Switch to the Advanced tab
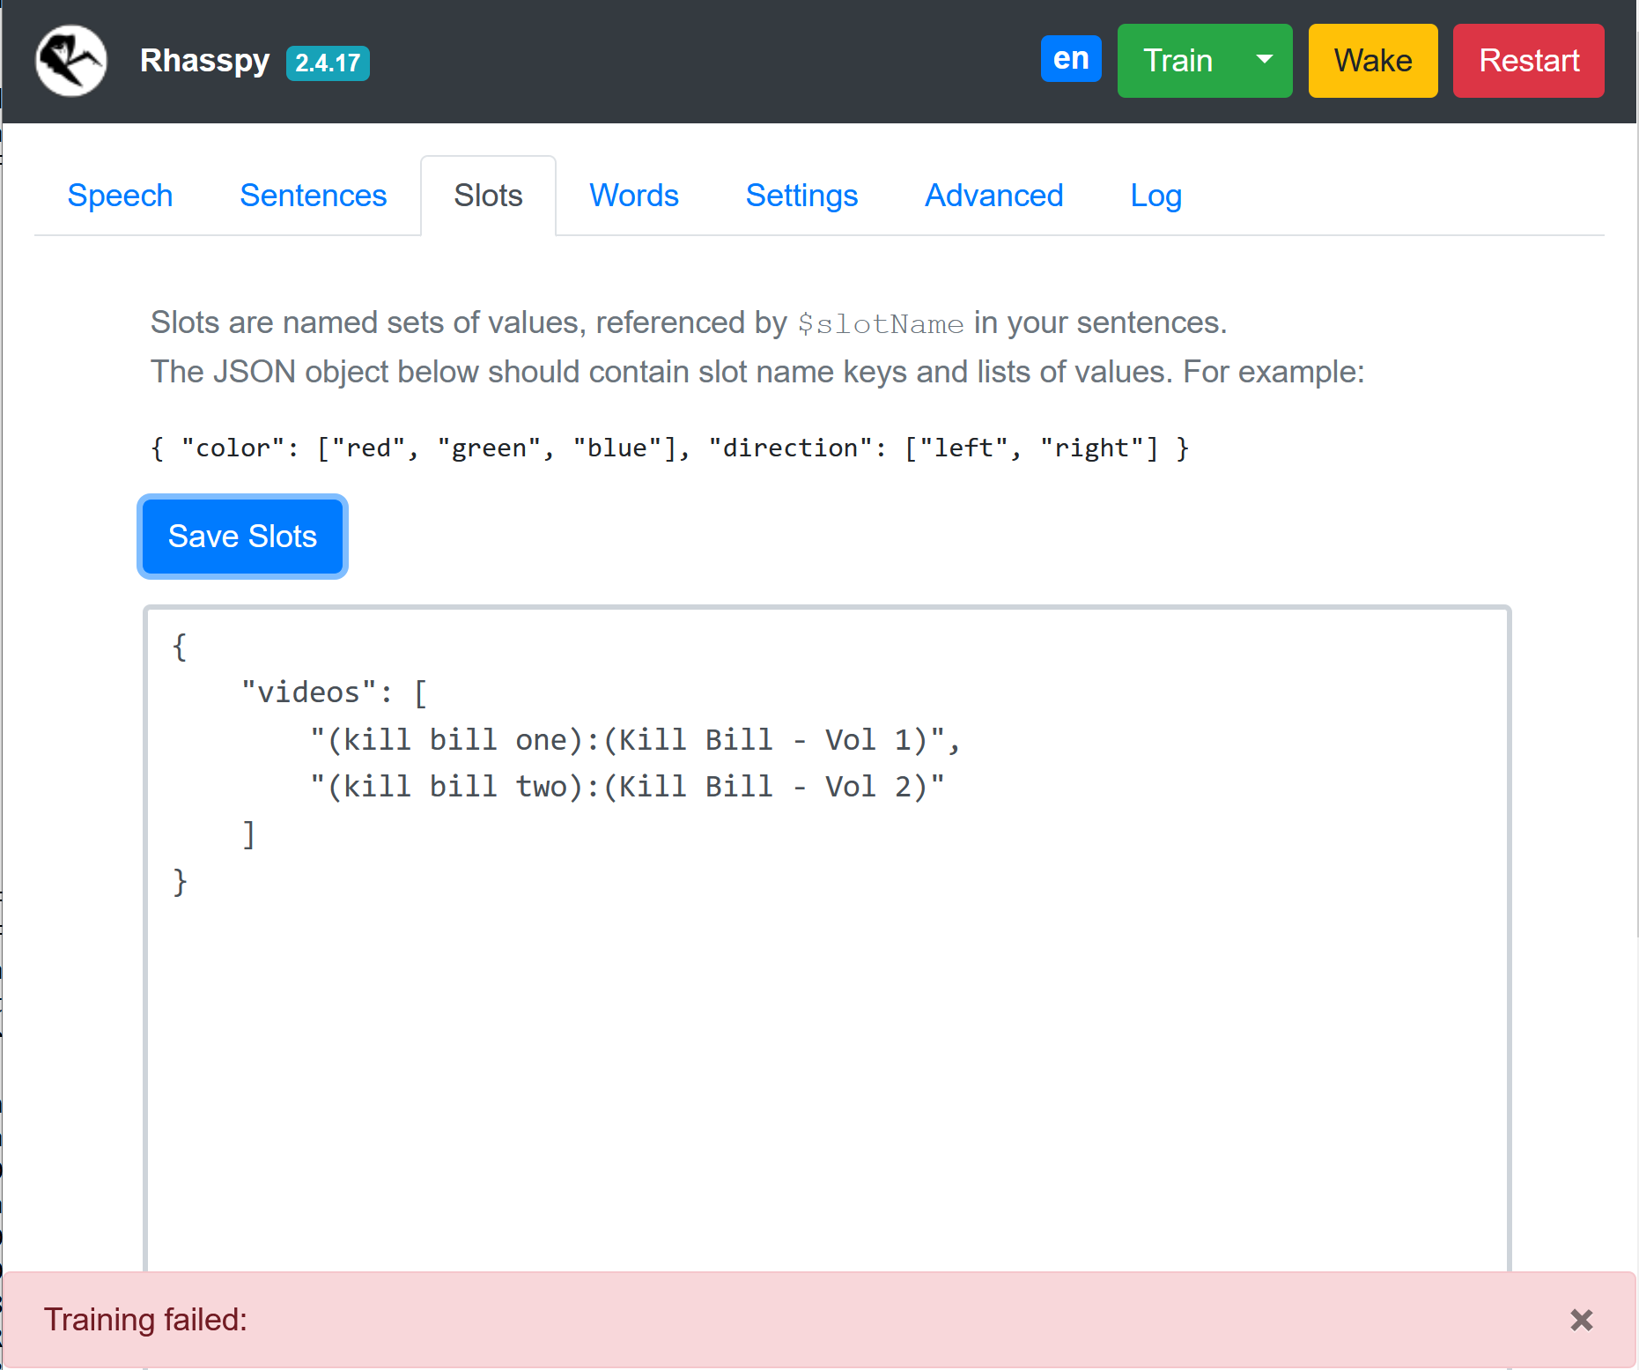This screenshot has width=1639, height=1370. [x=993, y=196]
